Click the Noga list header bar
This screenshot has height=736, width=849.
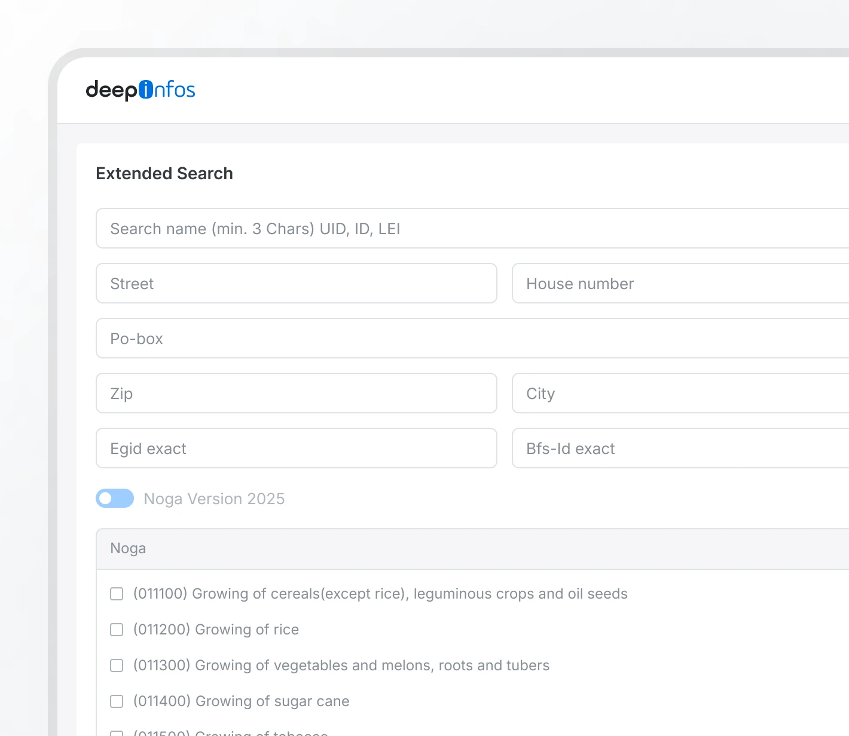[472, 549]
